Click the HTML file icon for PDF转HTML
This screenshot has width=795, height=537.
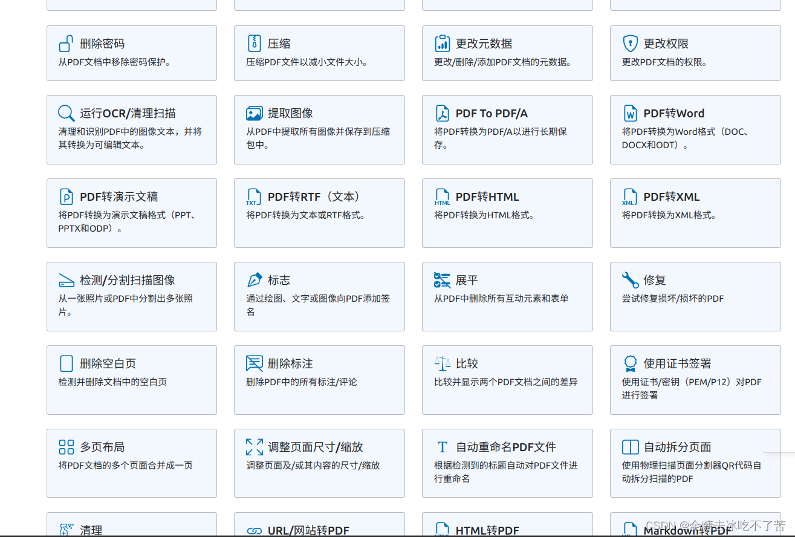click(x=443, y=197)
